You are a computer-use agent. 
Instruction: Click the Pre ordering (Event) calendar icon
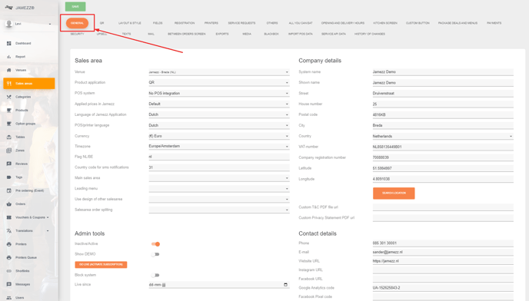tap(9, 190)
